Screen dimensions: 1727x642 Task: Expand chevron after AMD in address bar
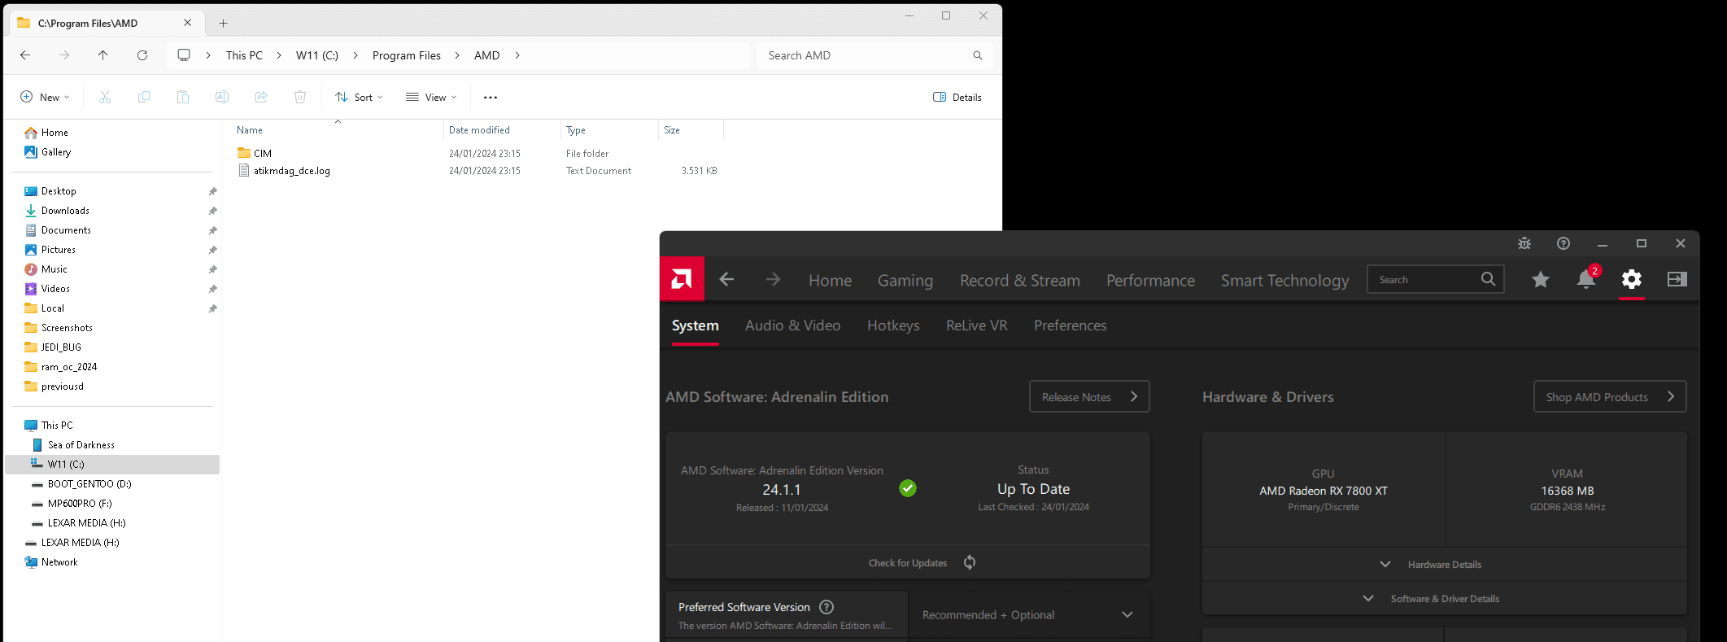(517, 55)
